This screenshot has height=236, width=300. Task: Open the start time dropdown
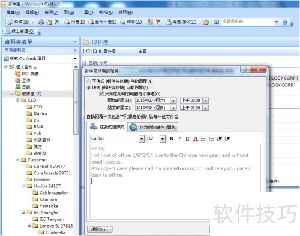click(x=206, y=101)
